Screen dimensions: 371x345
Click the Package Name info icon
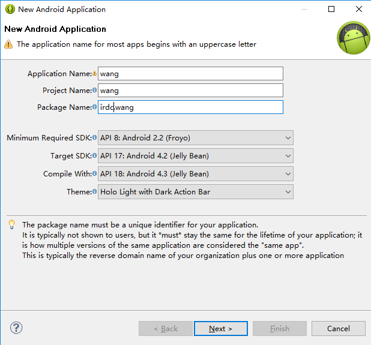pyautogui.click(x=94, y=107)
